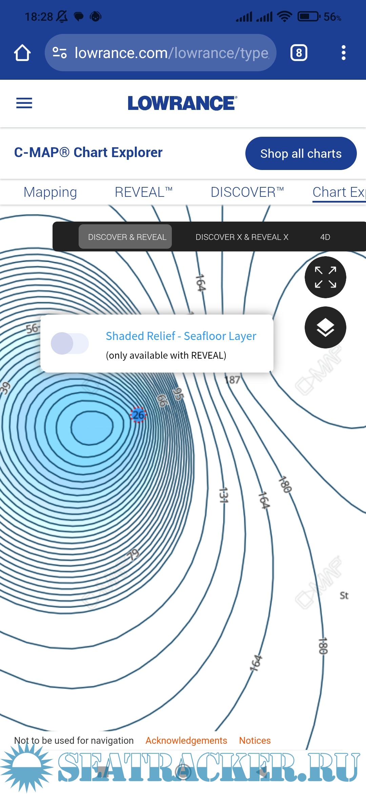Open the Lowrance hamburger navigation menu
The height and width of the screenshot is (794, 366).
pyautogui.click(x=24, y=103)
